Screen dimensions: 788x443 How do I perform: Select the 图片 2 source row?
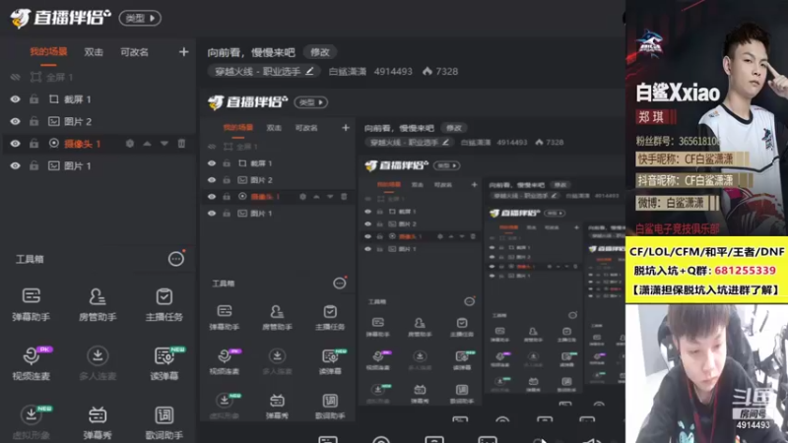click(98, 121)
